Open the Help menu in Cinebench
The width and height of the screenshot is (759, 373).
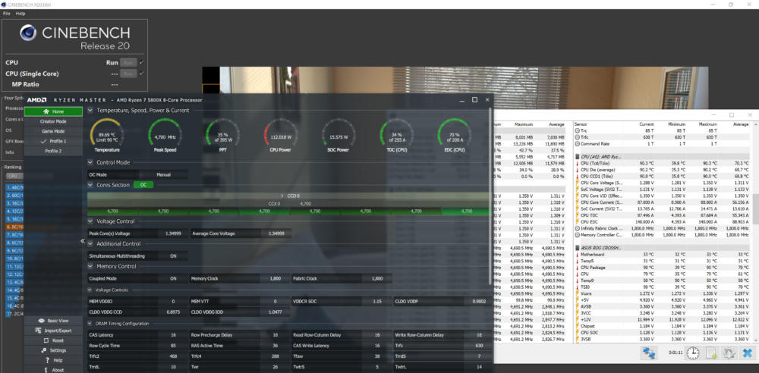pyautogui.click(x=20, y=14)
